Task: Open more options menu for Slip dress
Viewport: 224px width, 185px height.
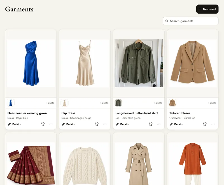Action: [x=105, y=124]
